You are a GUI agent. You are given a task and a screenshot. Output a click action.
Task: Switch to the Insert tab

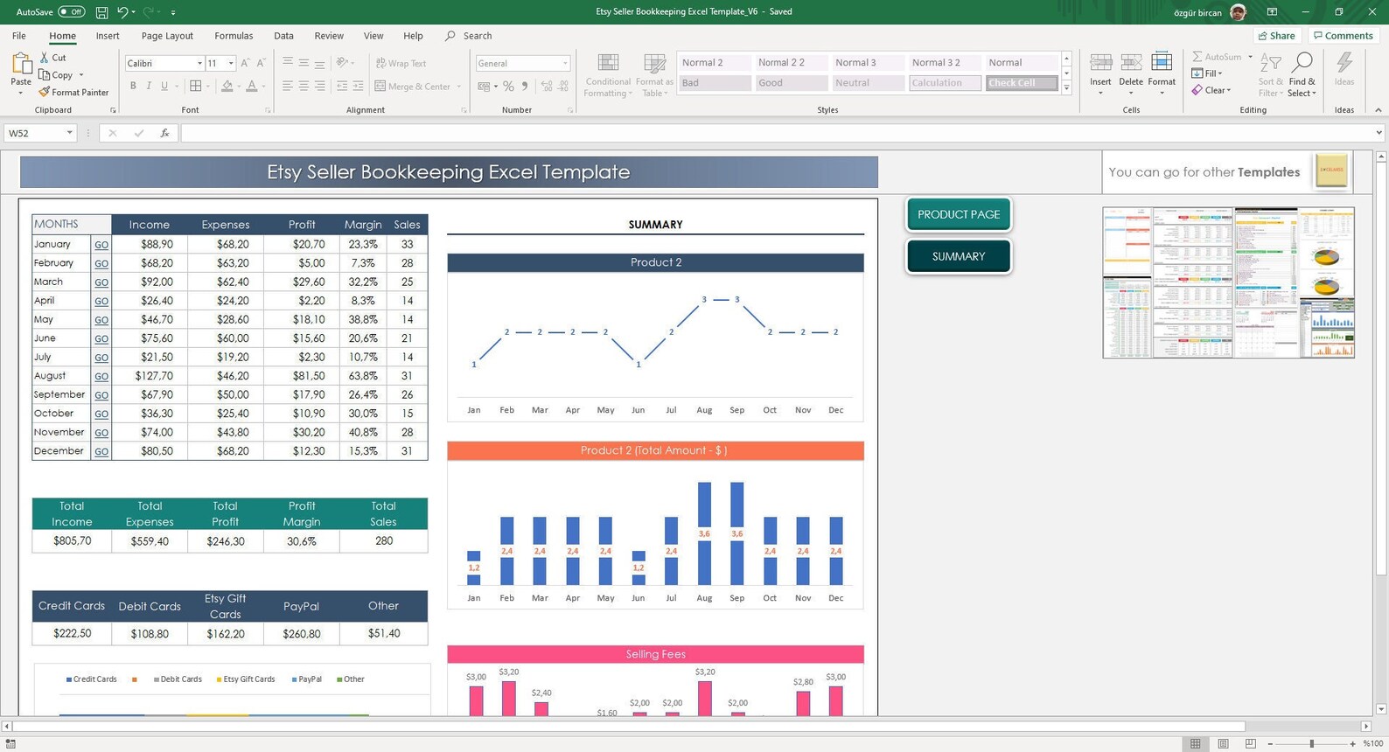point(108,36)
